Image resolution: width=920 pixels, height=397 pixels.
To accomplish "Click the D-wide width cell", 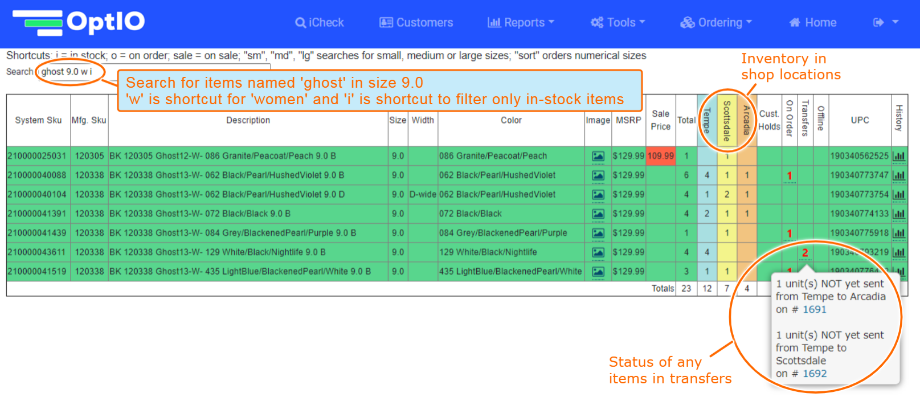I will tap(423, 195).
